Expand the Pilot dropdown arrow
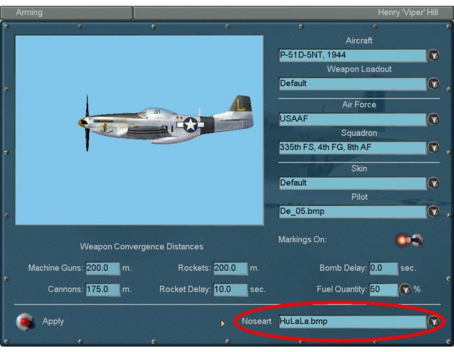Image resolution: width=454 pixels, height=352 pixels. tap(434, 211)
